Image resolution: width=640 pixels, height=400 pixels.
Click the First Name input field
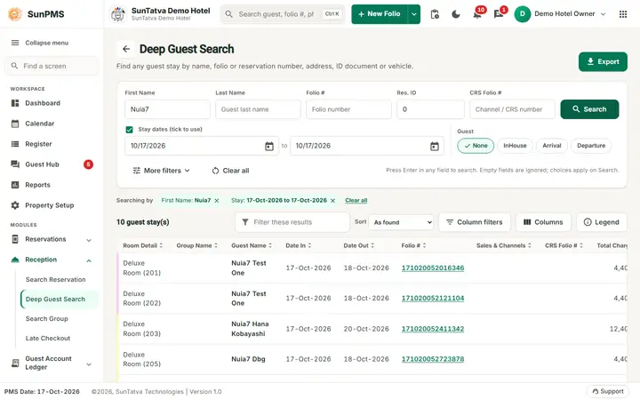pos(167,109)
